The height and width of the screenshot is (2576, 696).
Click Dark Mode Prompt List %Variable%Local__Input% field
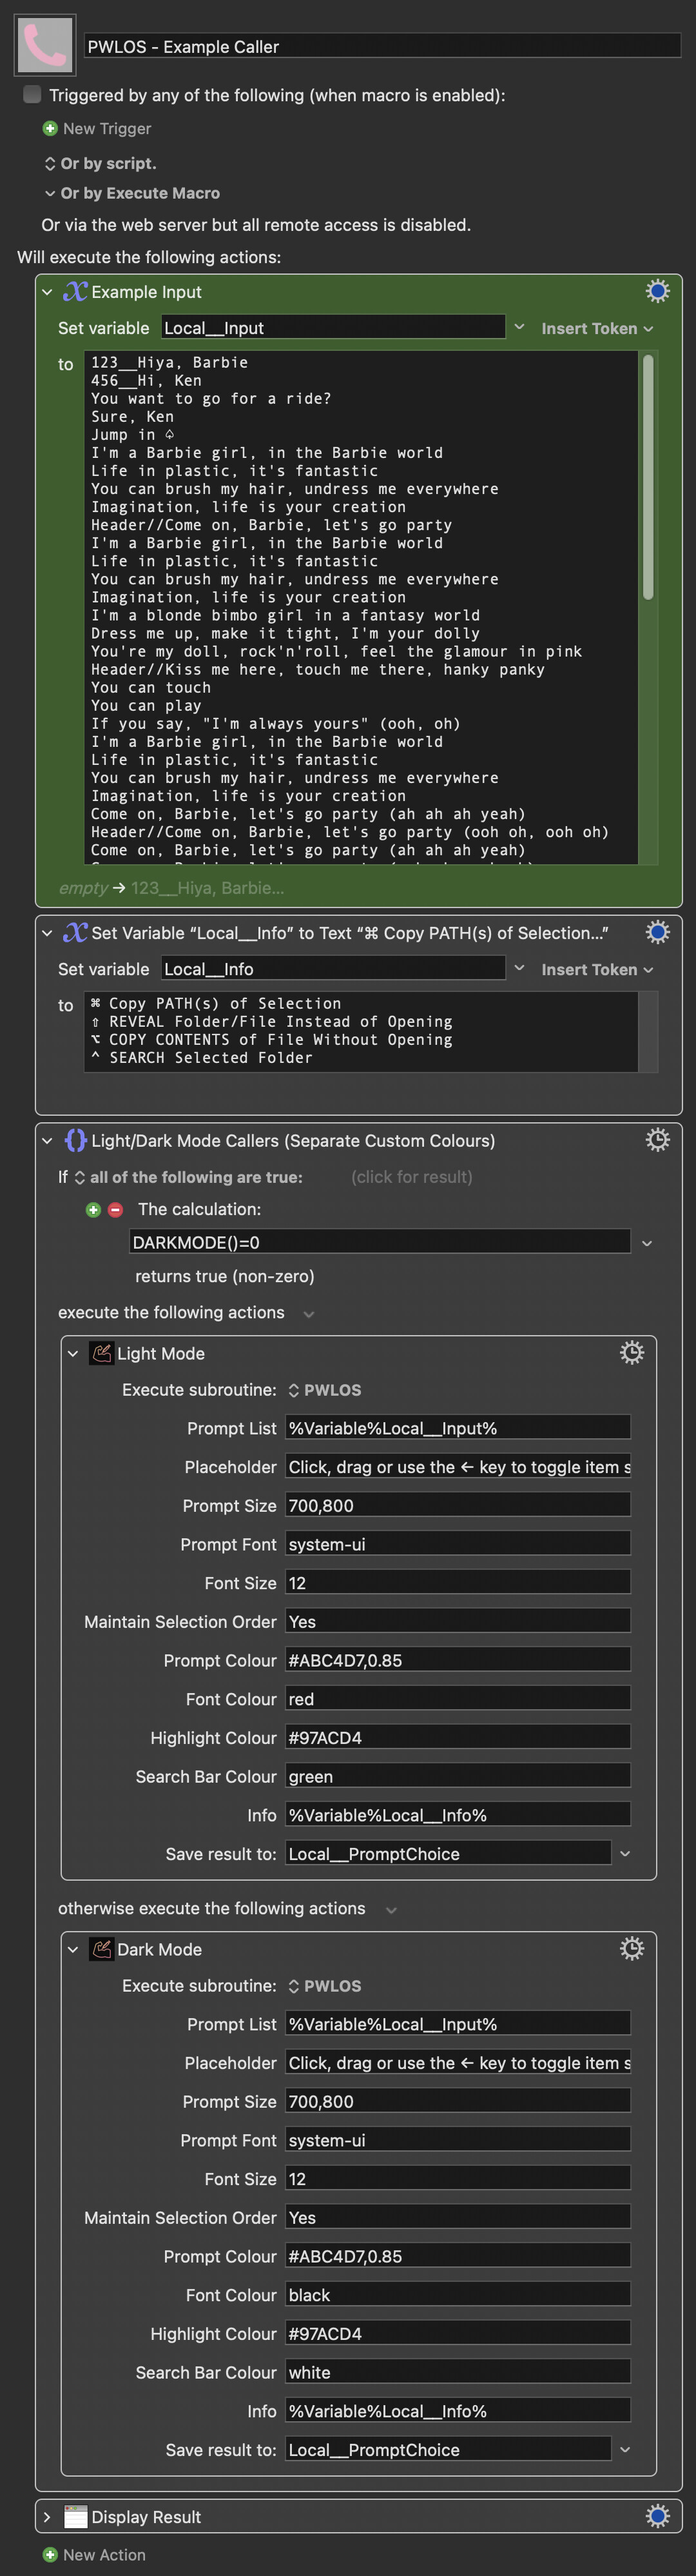point(458,2024)
